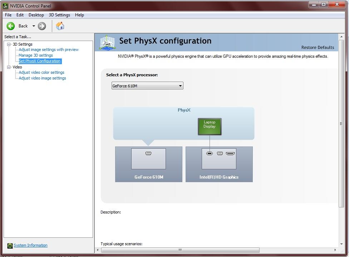Click the Intel(R) HD Graphics box
349x257 pixels.
point(219,164)
